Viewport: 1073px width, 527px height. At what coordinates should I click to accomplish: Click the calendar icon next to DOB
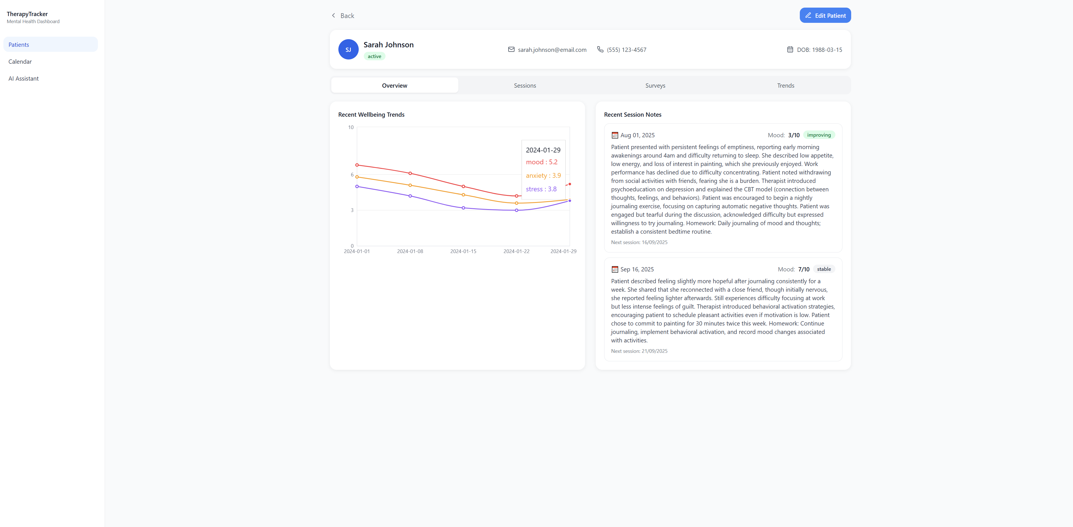[x=790, y=50]
